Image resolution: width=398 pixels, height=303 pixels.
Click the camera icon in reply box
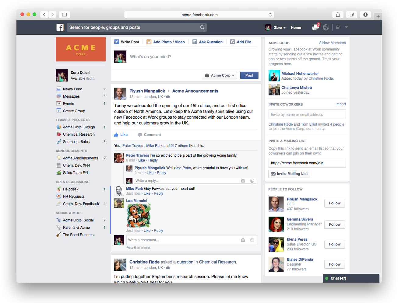tap(243, 181)
